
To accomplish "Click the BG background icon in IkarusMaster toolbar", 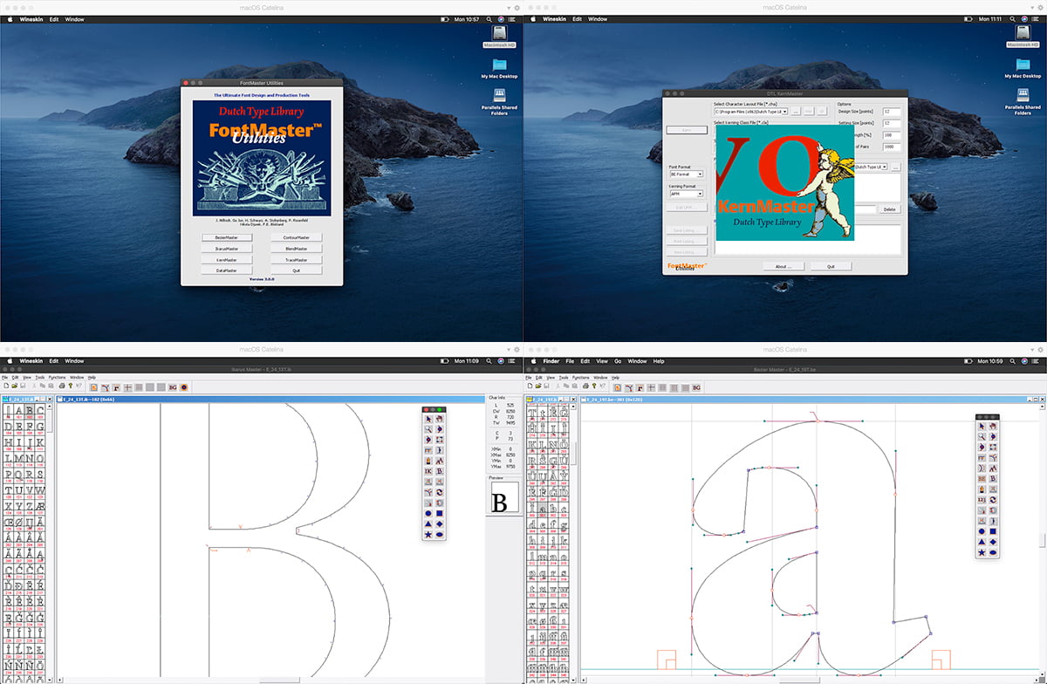I will point(173,386).
